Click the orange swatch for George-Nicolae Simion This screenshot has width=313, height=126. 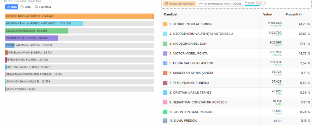pyautogui.click(x=165, y=24)
